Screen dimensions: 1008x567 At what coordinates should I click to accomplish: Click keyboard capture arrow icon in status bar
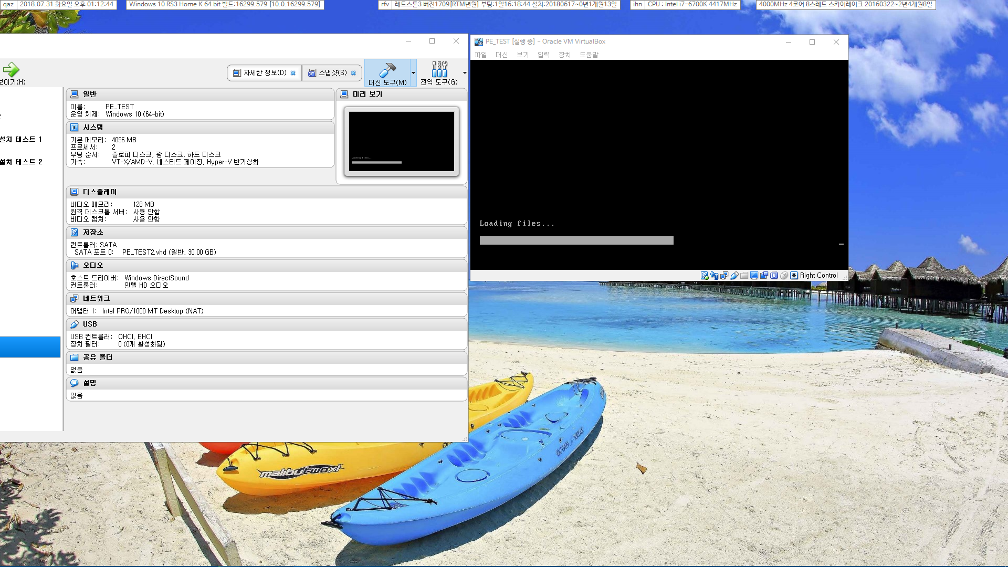(794, 275)
